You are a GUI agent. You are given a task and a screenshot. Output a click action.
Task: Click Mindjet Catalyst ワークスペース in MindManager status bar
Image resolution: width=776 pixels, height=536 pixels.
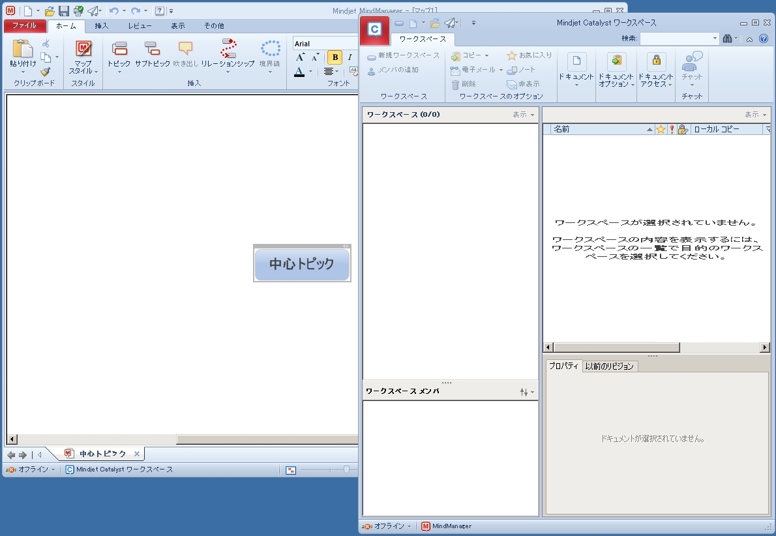pyautogui.click(x=119, y=469)
